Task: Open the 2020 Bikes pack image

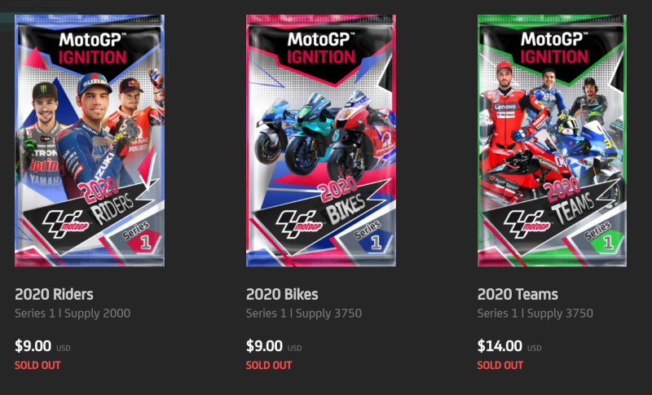Action: point(320,140)
